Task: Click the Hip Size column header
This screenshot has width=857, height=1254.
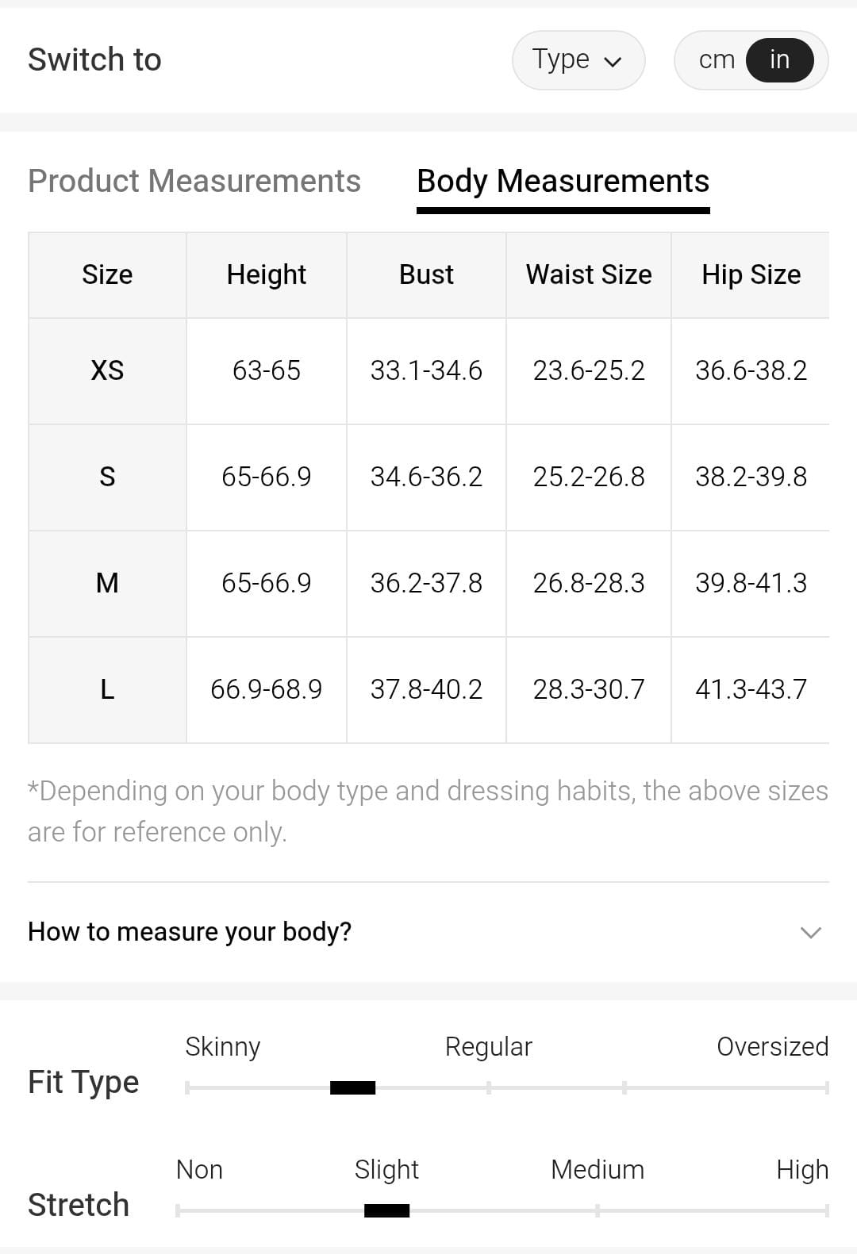Action: tap(751, 274)
